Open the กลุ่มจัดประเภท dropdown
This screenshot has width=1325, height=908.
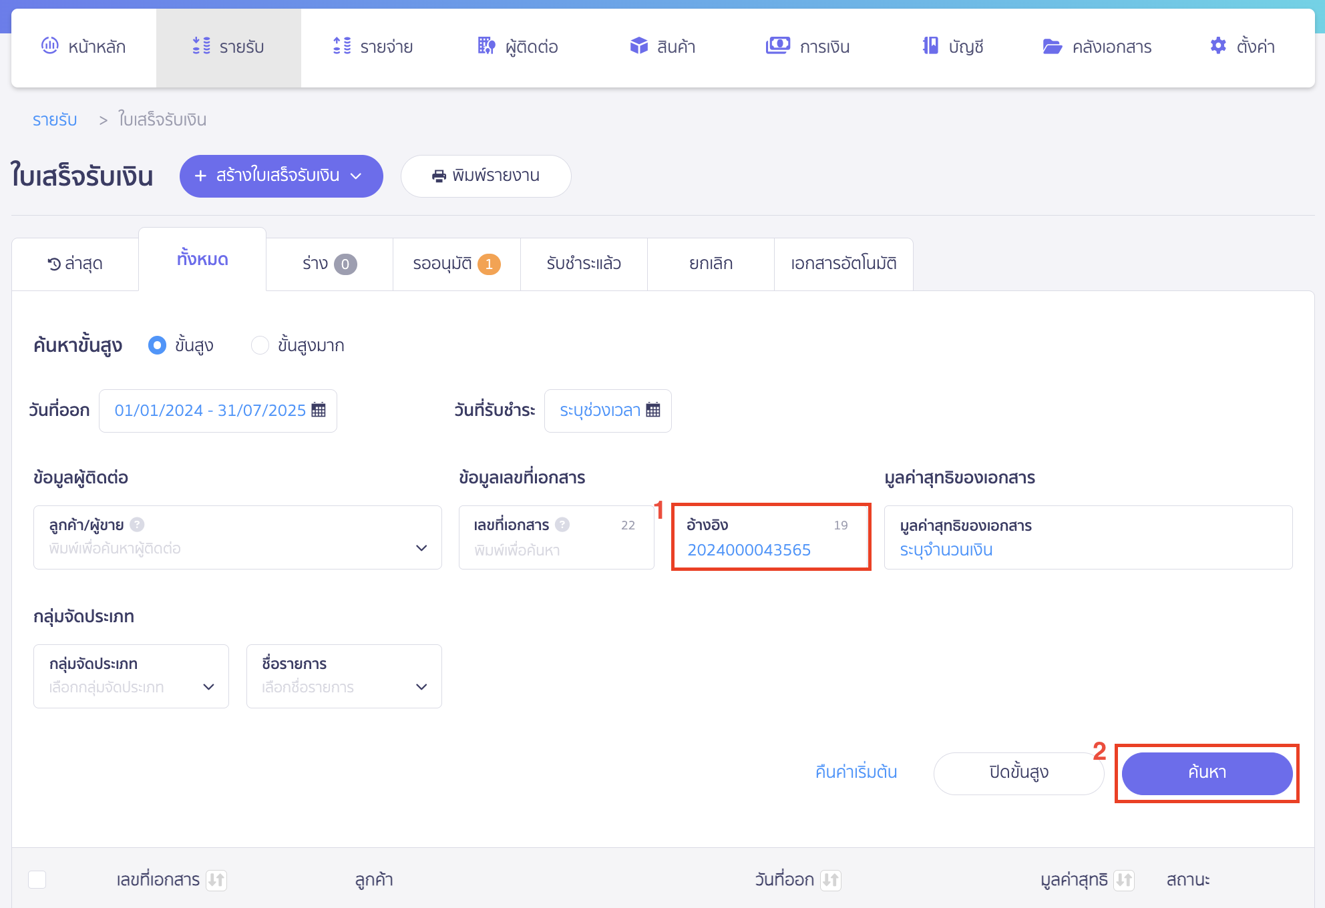coord(209,686)
